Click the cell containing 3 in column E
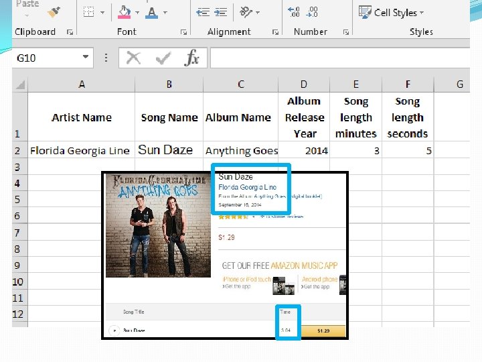Viewport: 482px width, 362px height. [356, 150]
